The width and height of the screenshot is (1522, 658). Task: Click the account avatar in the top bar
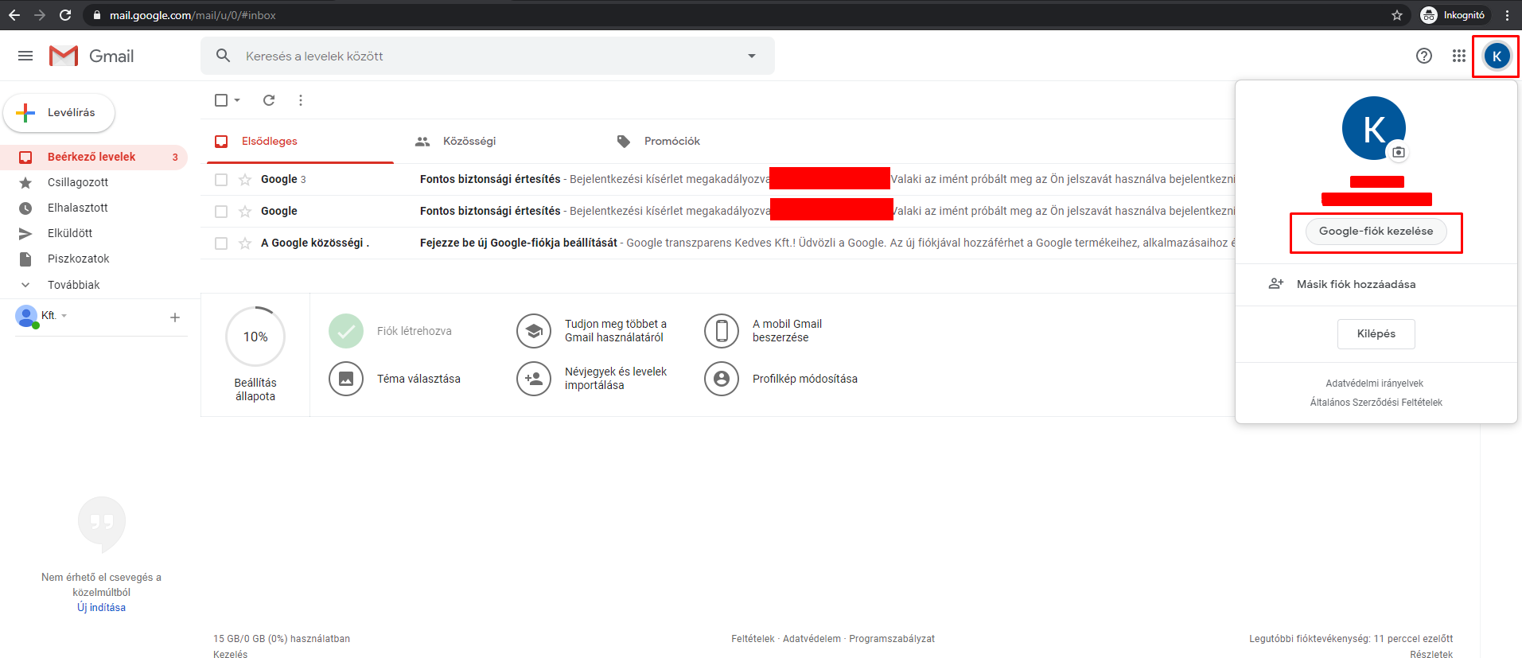1497,56
